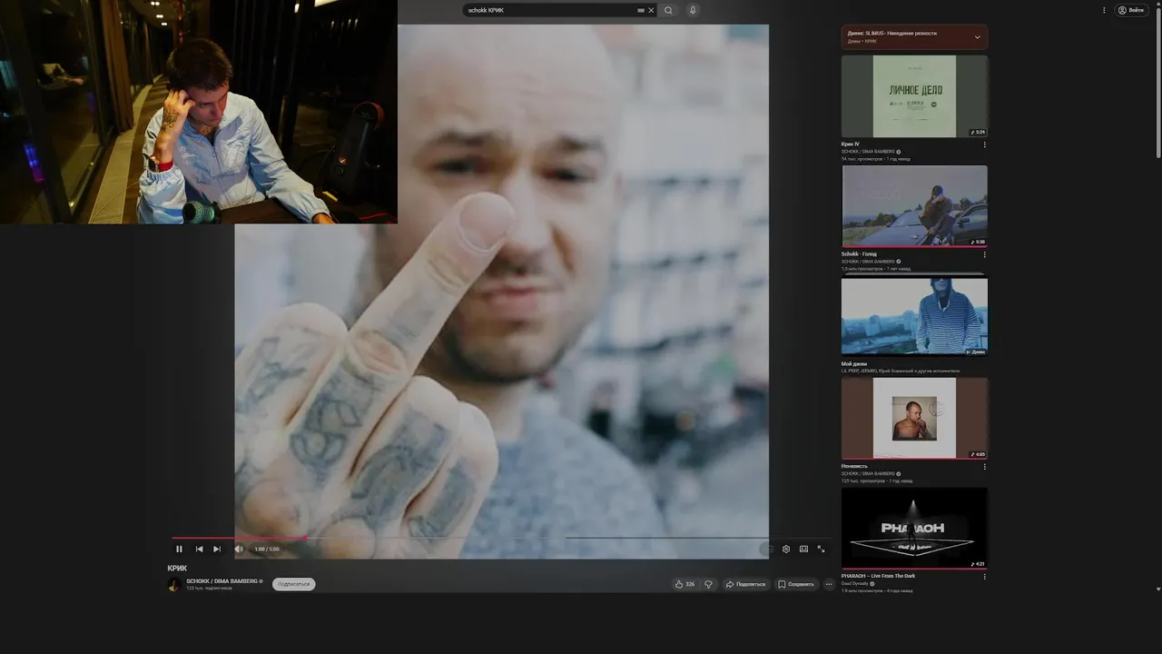Skip to the next video

(217, 549)
